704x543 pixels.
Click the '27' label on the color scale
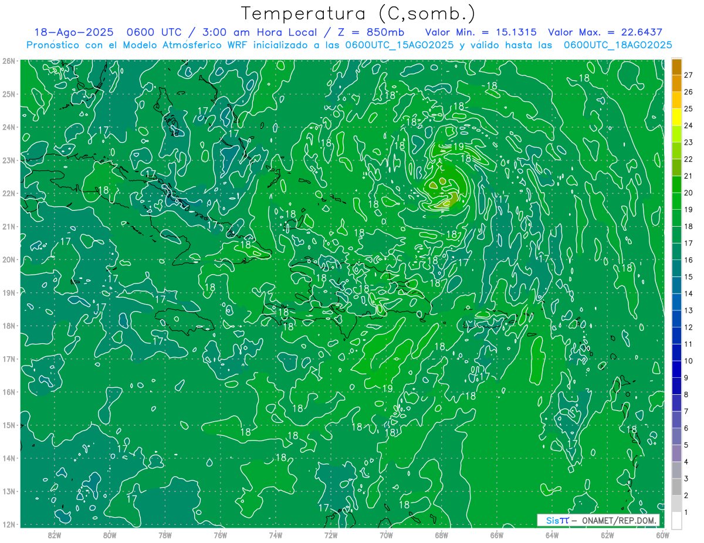688,76
